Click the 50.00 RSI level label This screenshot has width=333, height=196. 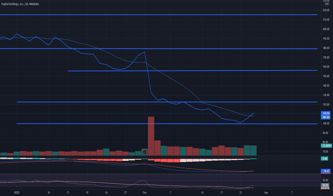[x=325, y=180]
